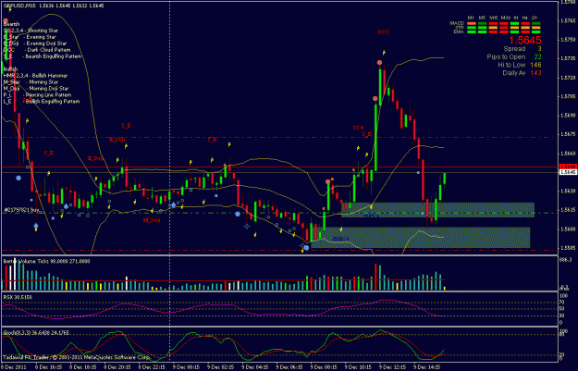Click the '#21797821 buy' order label
The image size is (578, 371).
pyautogui.click(x=21, y=210)
